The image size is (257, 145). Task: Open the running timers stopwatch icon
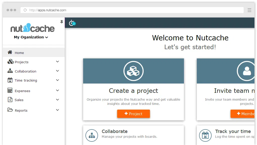(72, 23)
